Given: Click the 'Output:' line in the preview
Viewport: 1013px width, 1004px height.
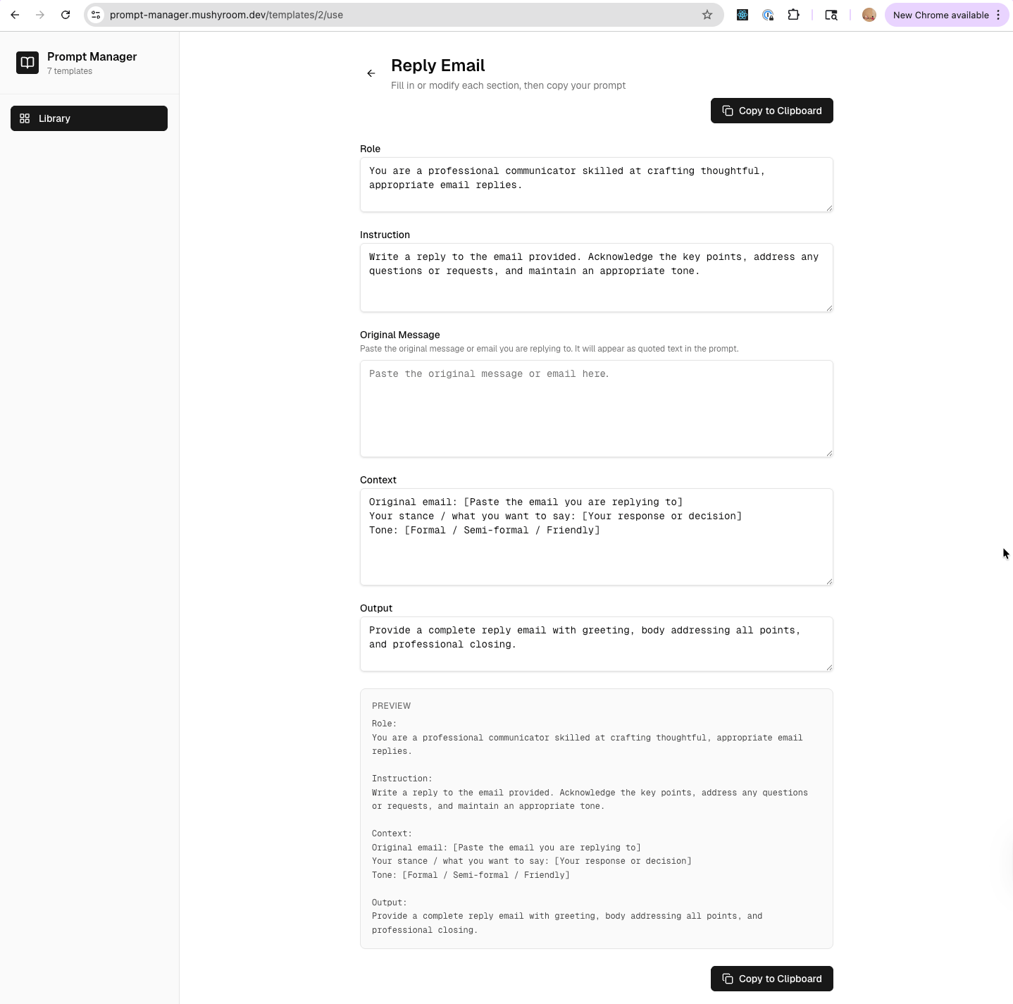Looking at the screenshot, I should [x=390, y=903].
